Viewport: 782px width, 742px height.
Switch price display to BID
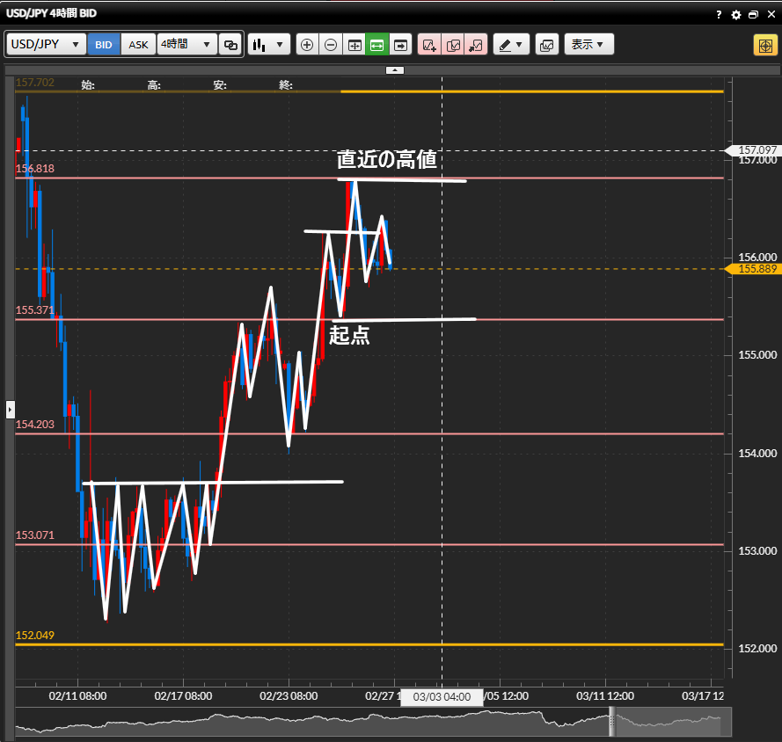coord(104,45)
